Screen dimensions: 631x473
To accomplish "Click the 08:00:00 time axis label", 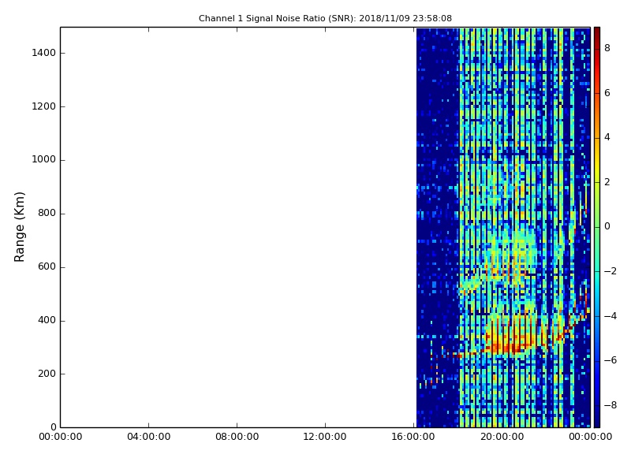I will click(237, 437).
